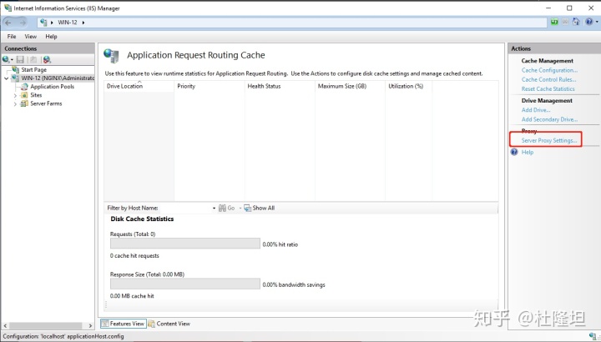Image resolution: width=601 pixels, height=342 pixels.
Task: Click the status bar network icon at bottom right
Action: (593, 336)
